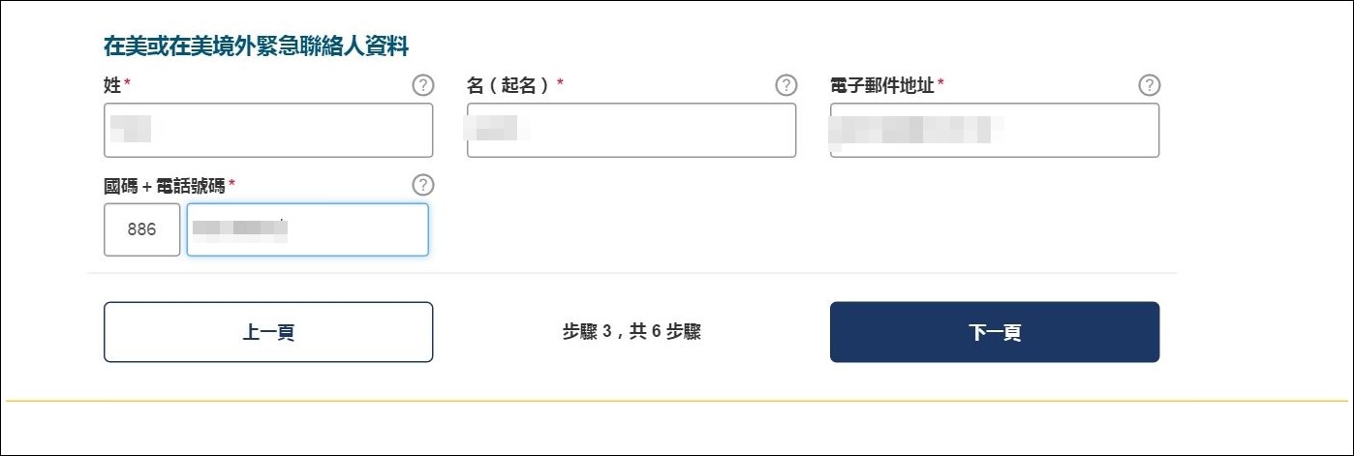Click the 姓 field label
This screenshot has height=456, width=1354.
click(112, 85)
